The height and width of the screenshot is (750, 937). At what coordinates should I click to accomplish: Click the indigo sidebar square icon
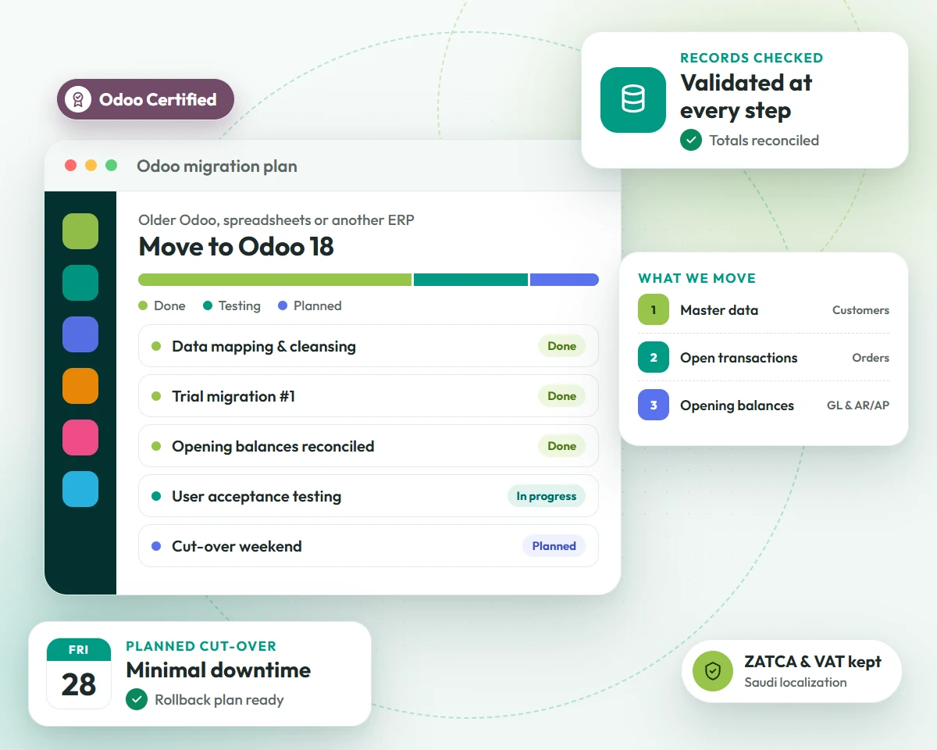[80, 334]
